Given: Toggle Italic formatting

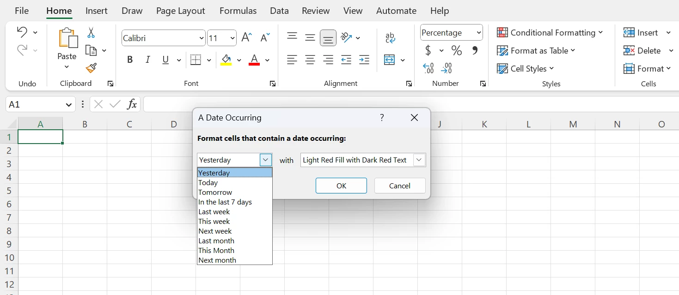Looking at the screenshot, I should pos(148,60).
